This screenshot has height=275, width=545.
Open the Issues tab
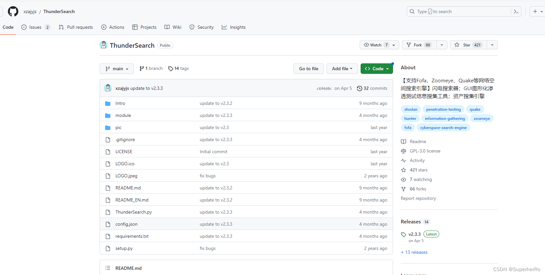(36, 27)
